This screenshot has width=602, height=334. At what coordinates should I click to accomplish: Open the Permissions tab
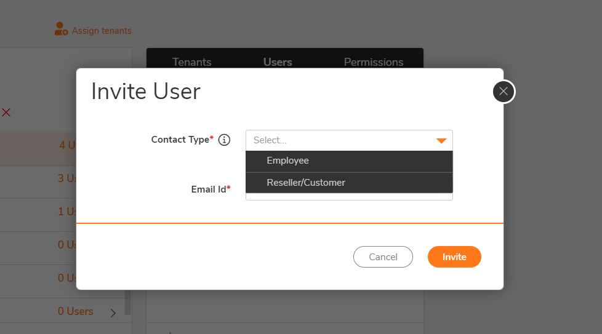point(374,62)
